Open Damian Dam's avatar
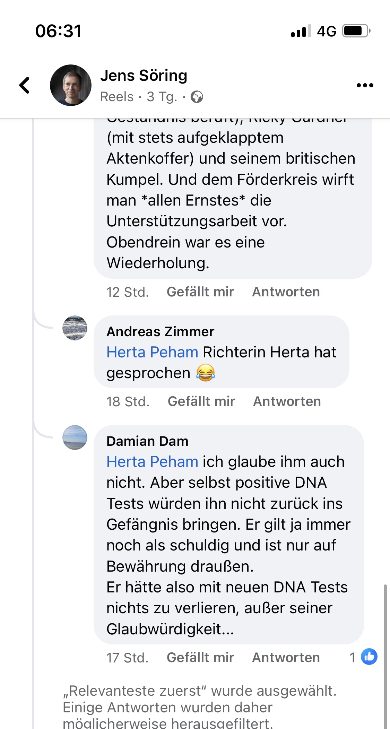Viewport: 390px width, 729px height. pyautogui.click(x=75, y=437)
